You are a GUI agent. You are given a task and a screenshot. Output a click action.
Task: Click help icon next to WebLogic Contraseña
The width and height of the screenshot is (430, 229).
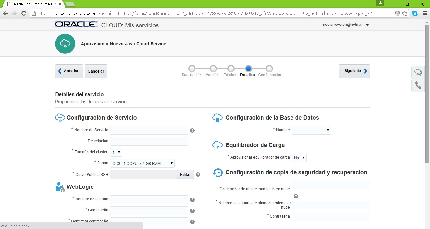[x=192, y=211]
